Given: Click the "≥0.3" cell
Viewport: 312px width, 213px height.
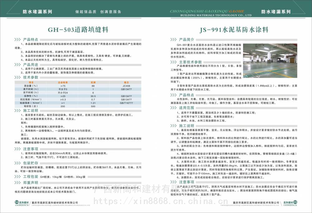Looking at the screenshot, I should coord(63,99).
